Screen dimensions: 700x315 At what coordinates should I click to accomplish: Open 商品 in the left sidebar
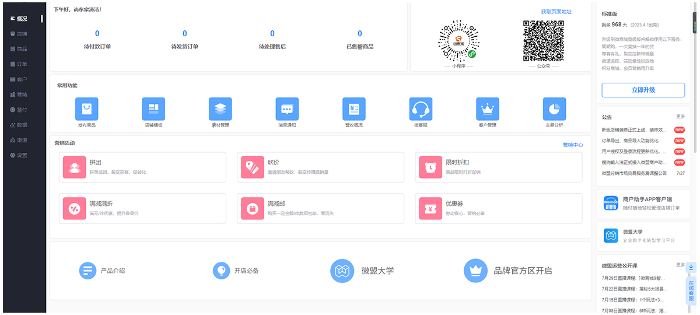pyautogui.click(x=22, y=49)
